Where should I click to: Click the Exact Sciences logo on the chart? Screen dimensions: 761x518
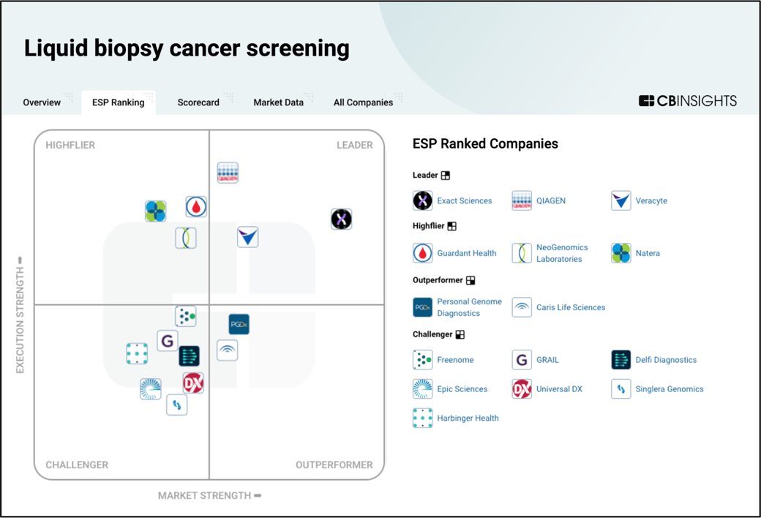[x=341, y=219]
